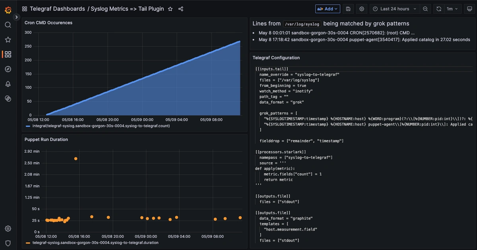Refresh the dashboard
The image size is (477, 250).
439,9
